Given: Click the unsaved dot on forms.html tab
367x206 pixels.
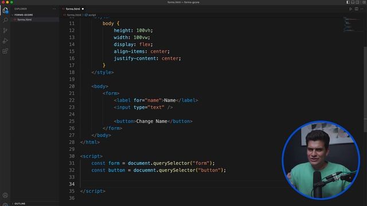Looking at the screenshot, I should click(83, 9).
